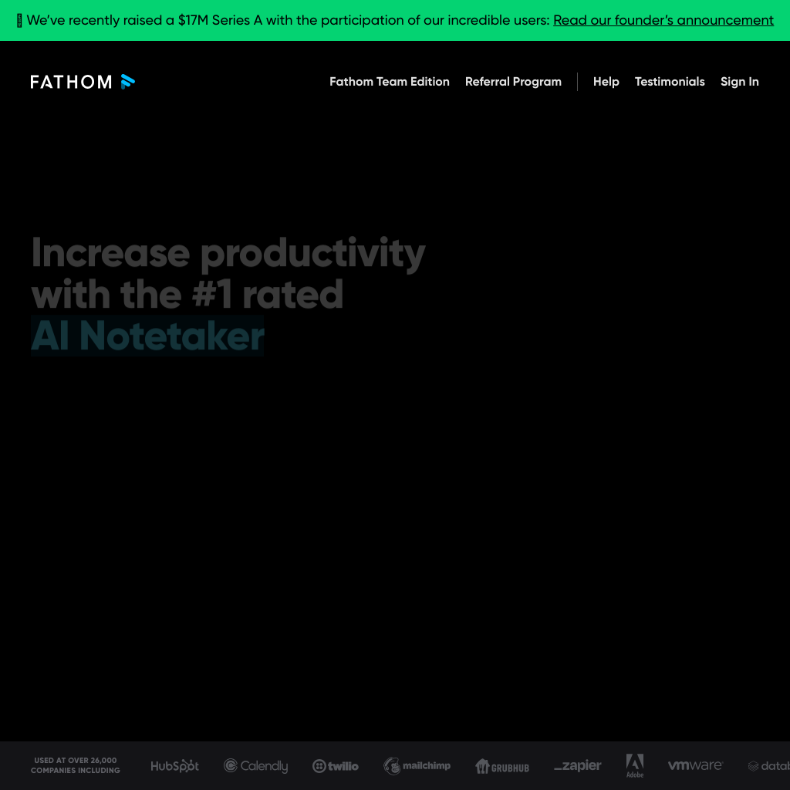Viewport: 790px width, 790px height.
Task: Click Sign In
Action: click(739, 82)
